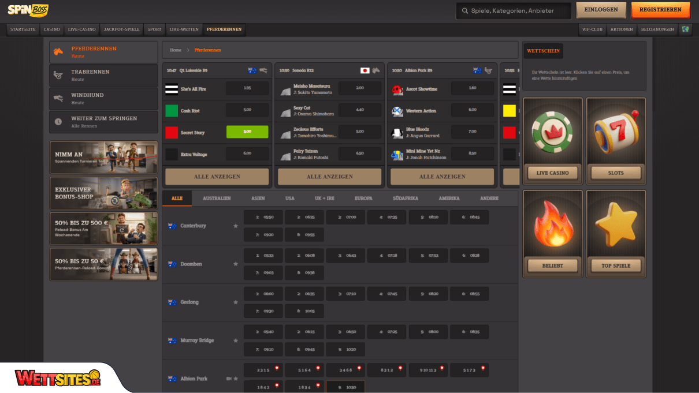Viewport: 699px width, 393px height.
Task: Open the language map icon in top bar
Action: pos(685,29)
